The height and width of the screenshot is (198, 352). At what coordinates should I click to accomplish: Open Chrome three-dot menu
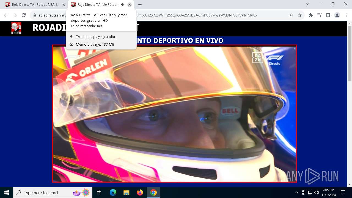pyautogui.click(x=346, y=15)
